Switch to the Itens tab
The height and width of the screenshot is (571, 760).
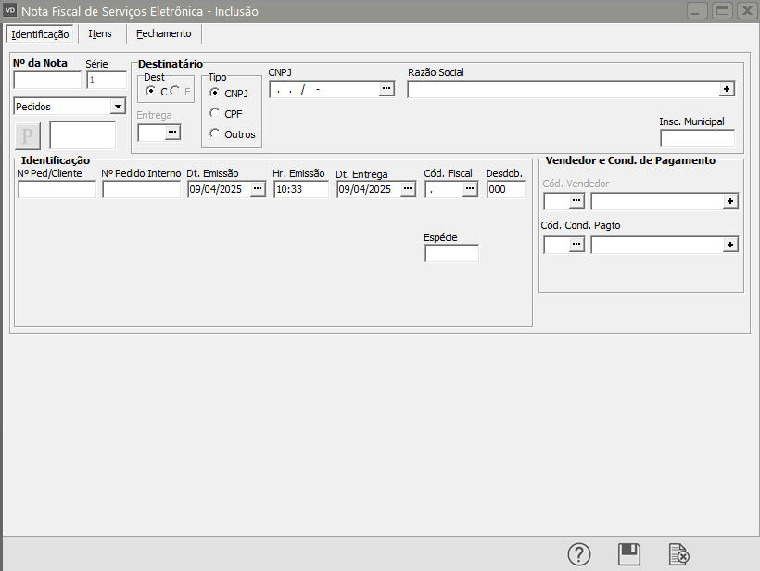click(100, 33)
